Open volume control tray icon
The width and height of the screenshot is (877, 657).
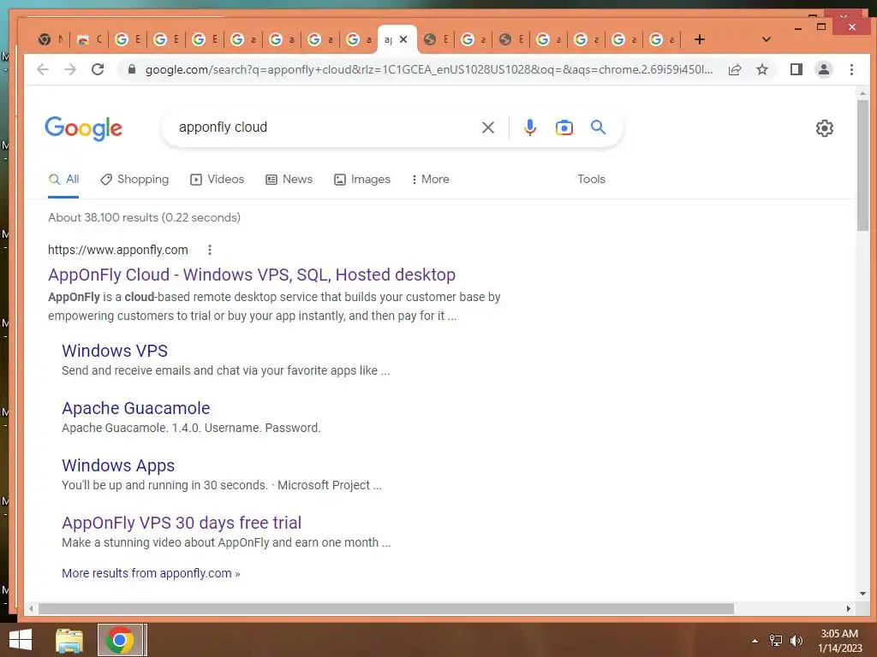coord(796,641)
